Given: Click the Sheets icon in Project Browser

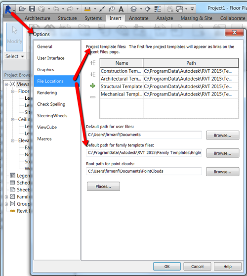Looking at the screenshot, I should click(x=12, y=189).
